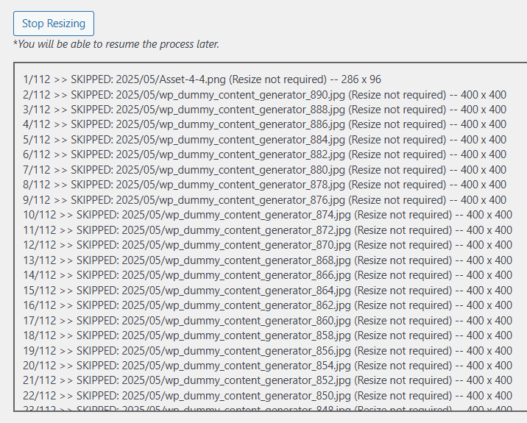
Task: Select log entry 9/112 for generator_876.jpg
Action: (263, 200)
